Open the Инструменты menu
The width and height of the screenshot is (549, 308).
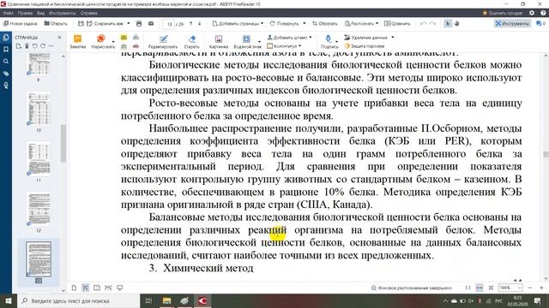click(63, 13)
